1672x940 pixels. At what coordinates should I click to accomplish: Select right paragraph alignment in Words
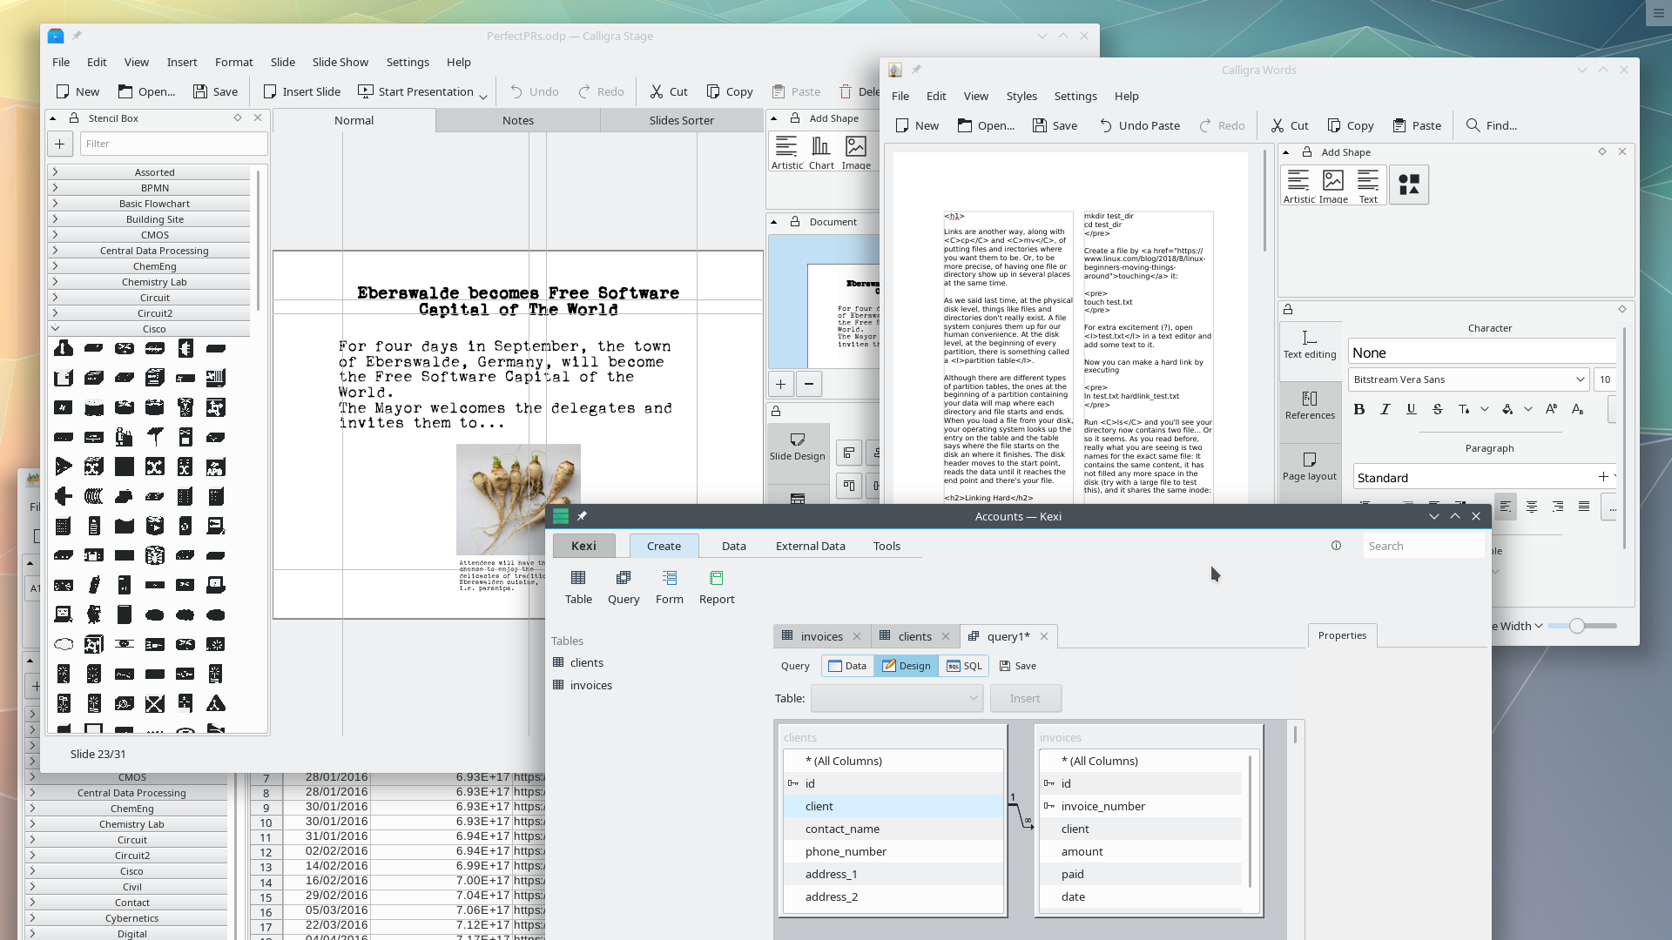pos(1558,507)
